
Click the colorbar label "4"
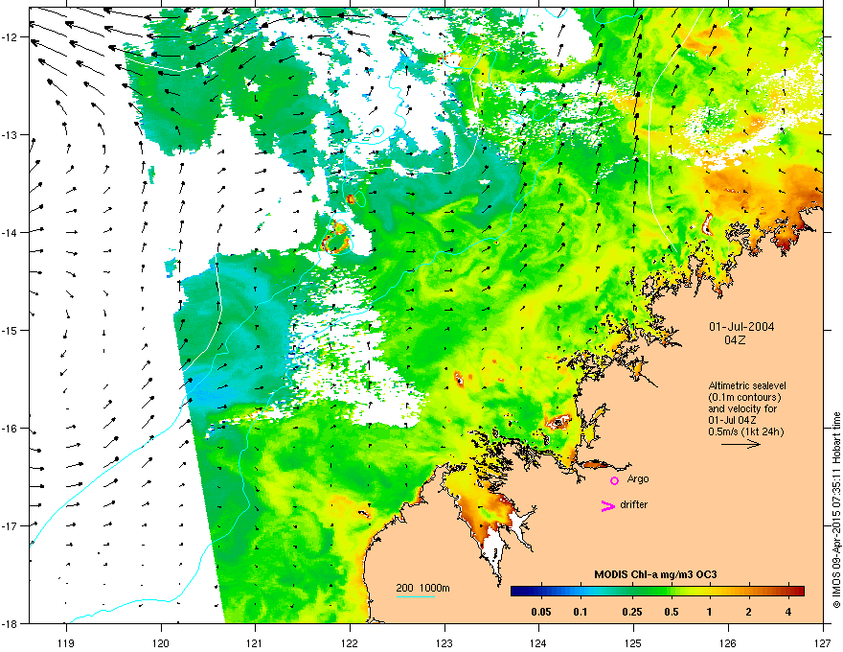click(x=788, y=612)
